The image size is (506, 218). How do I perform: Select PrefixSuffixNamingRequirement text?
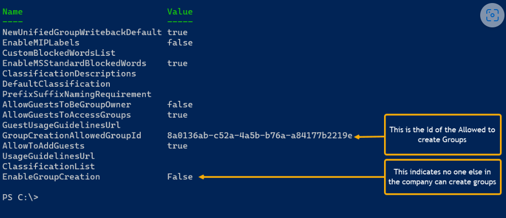click(x=77, y=94)
